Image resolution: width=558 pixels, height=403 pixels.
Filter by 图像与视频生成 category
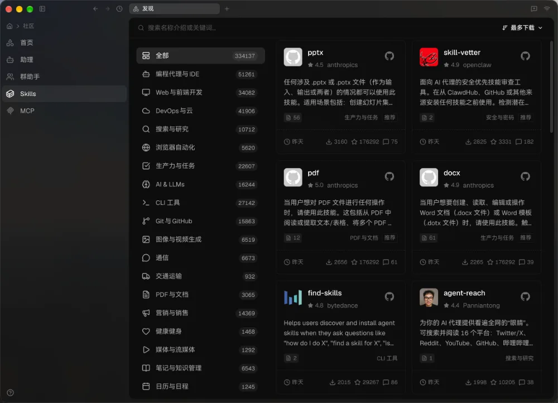(x=200, y=239)
